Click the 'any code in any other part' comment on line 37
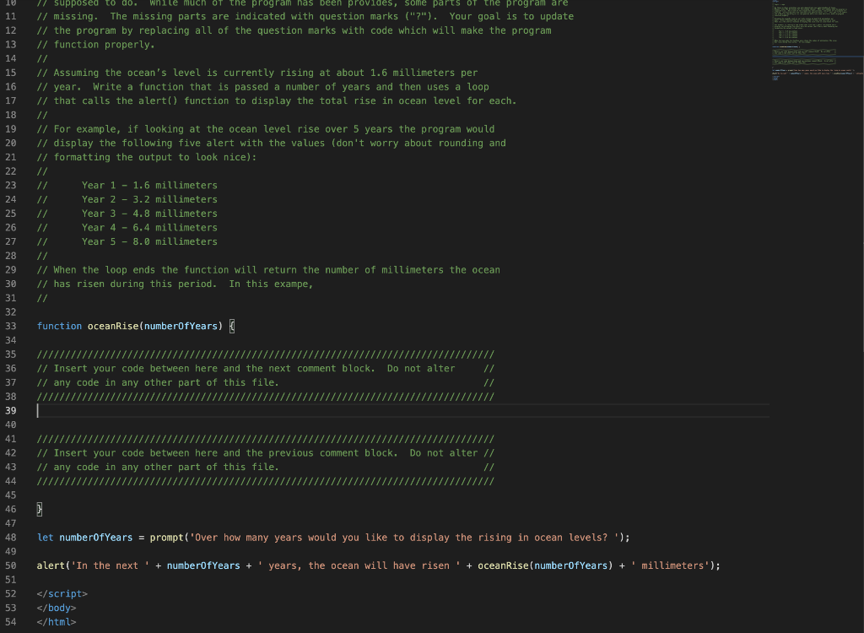This screenshot has height=633, width=864. (266, 382)
